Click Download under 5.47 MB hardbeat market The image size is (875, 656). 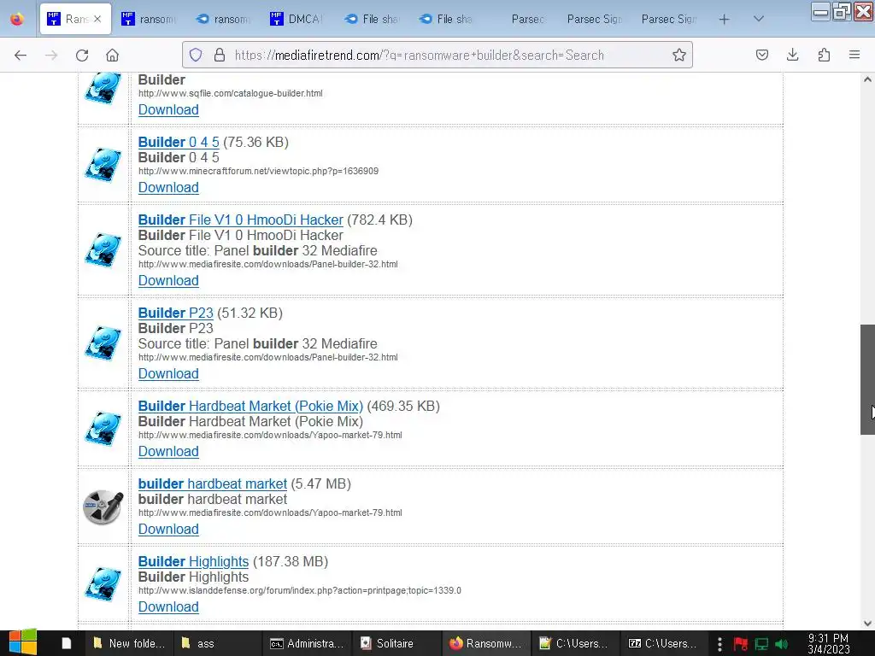168,529
